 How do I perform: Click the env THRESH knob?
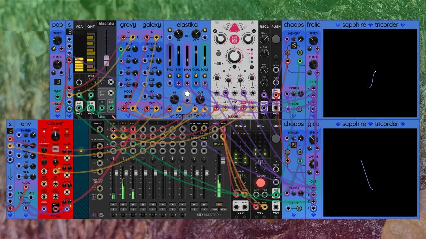(33, 135)
